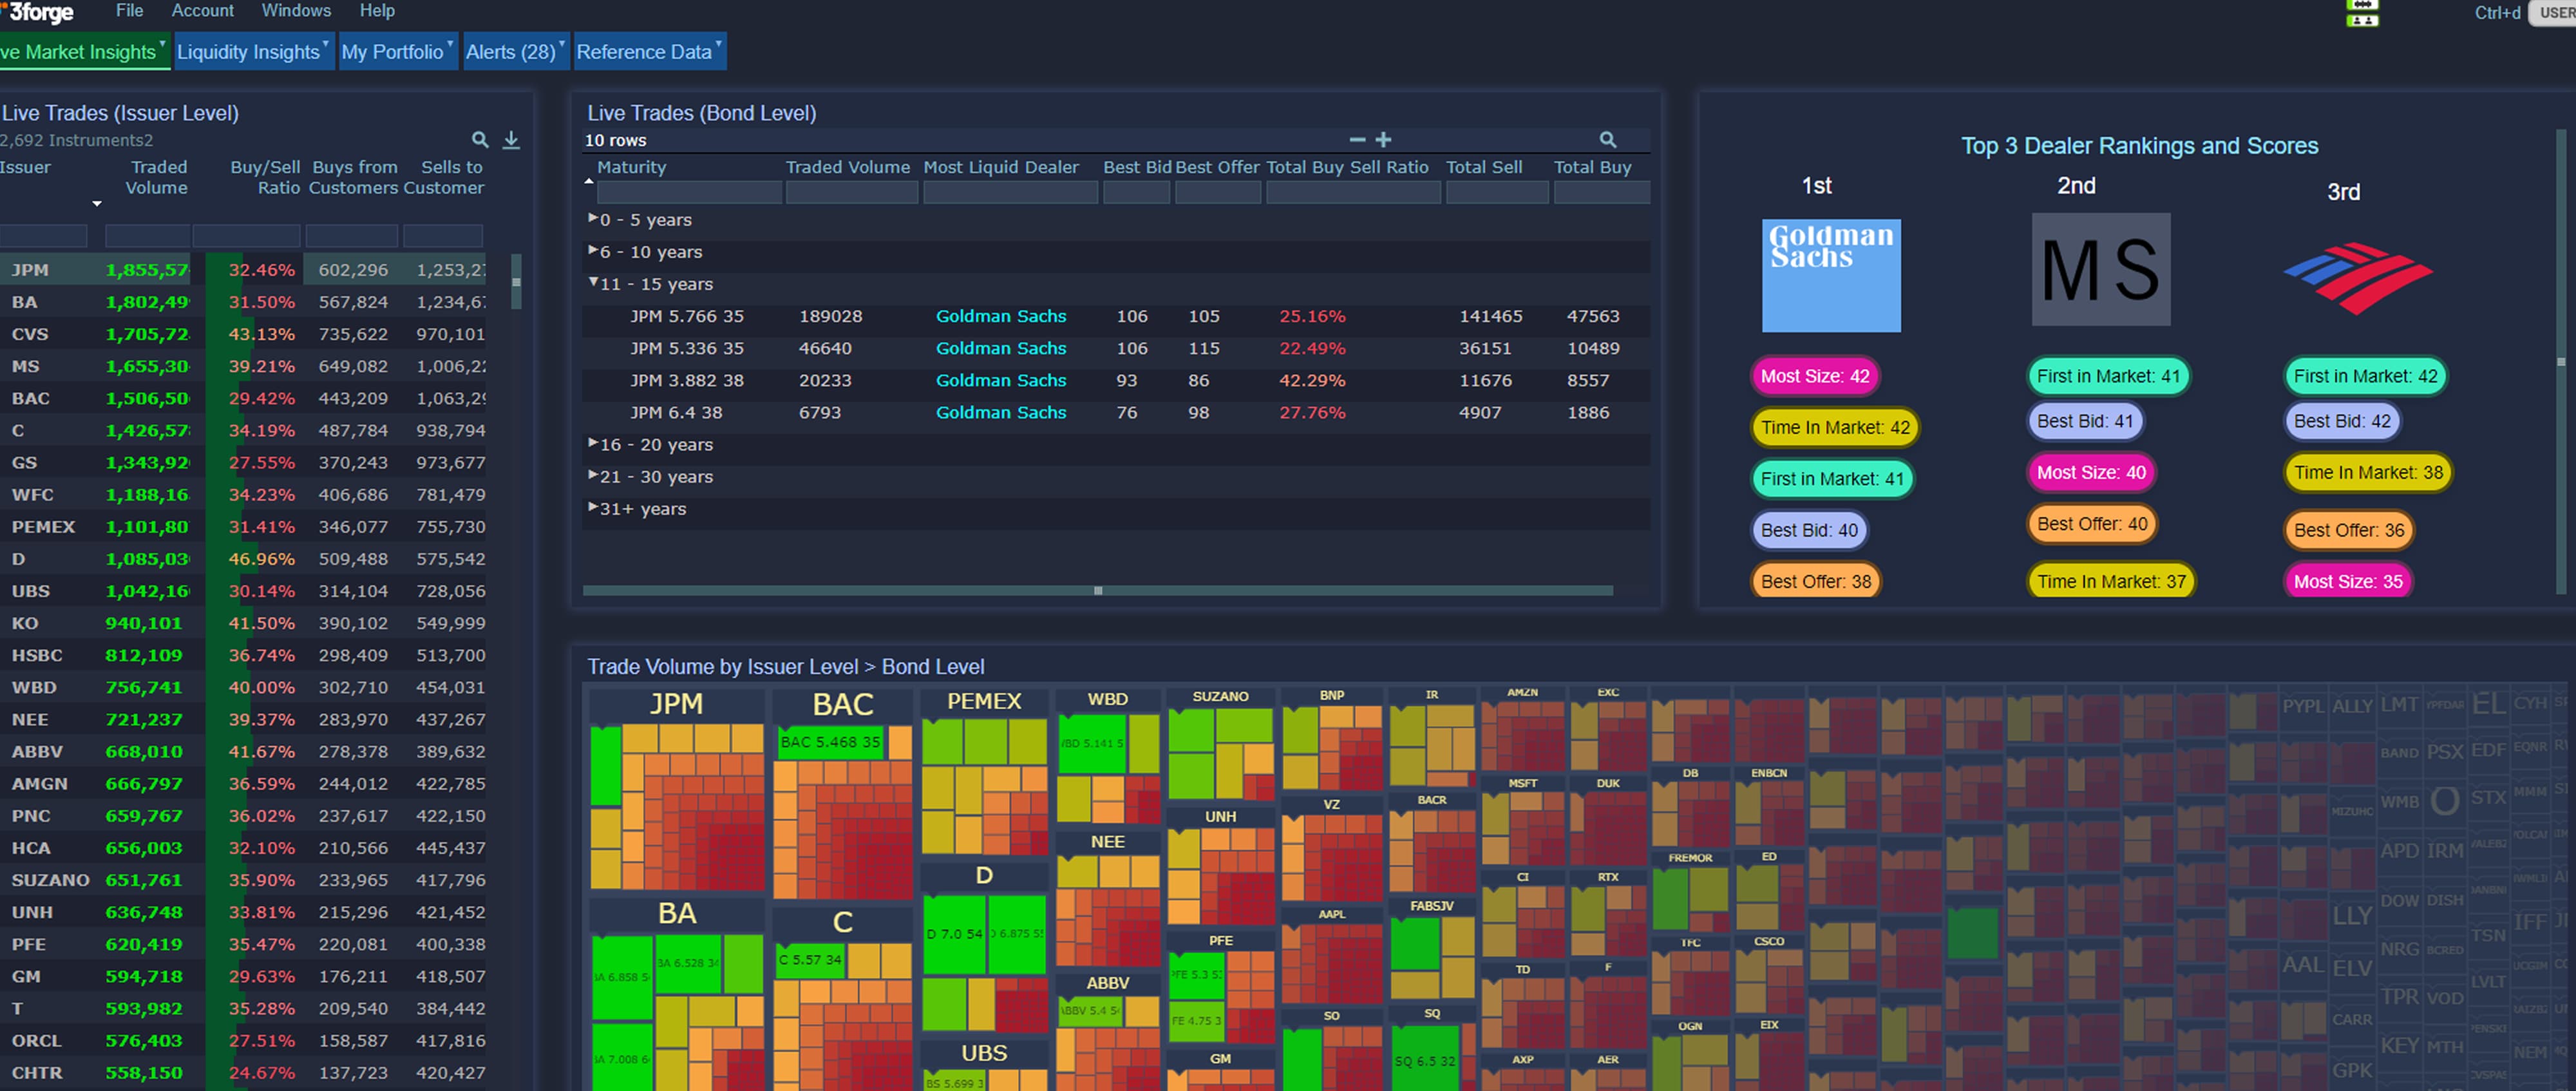2576x1091 pixels.
Task: Click the USER button at top right
Action: coord(2551,13)
